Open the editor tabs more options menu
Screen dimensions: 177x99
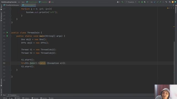click(173, 5)
